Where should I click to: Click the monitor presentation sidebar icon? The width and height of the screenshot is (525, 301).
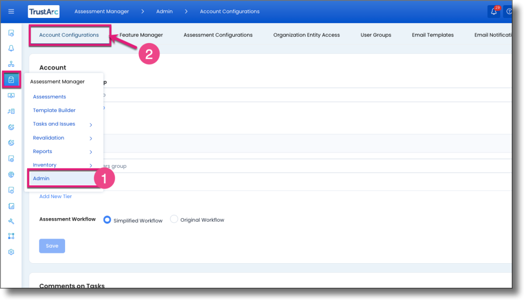11,96
